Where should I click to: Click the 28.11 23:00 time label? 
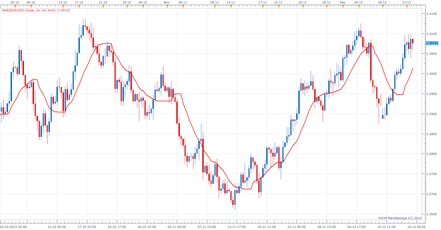(x=327, y=227)
